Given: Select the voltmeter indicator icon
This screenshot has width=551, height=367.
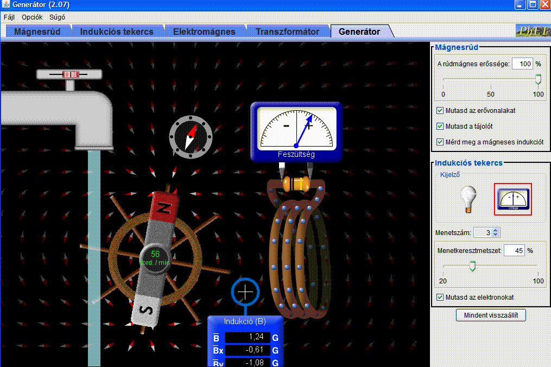Looking at the screenshot, I should pyautogui.click(x=513, y=199).
